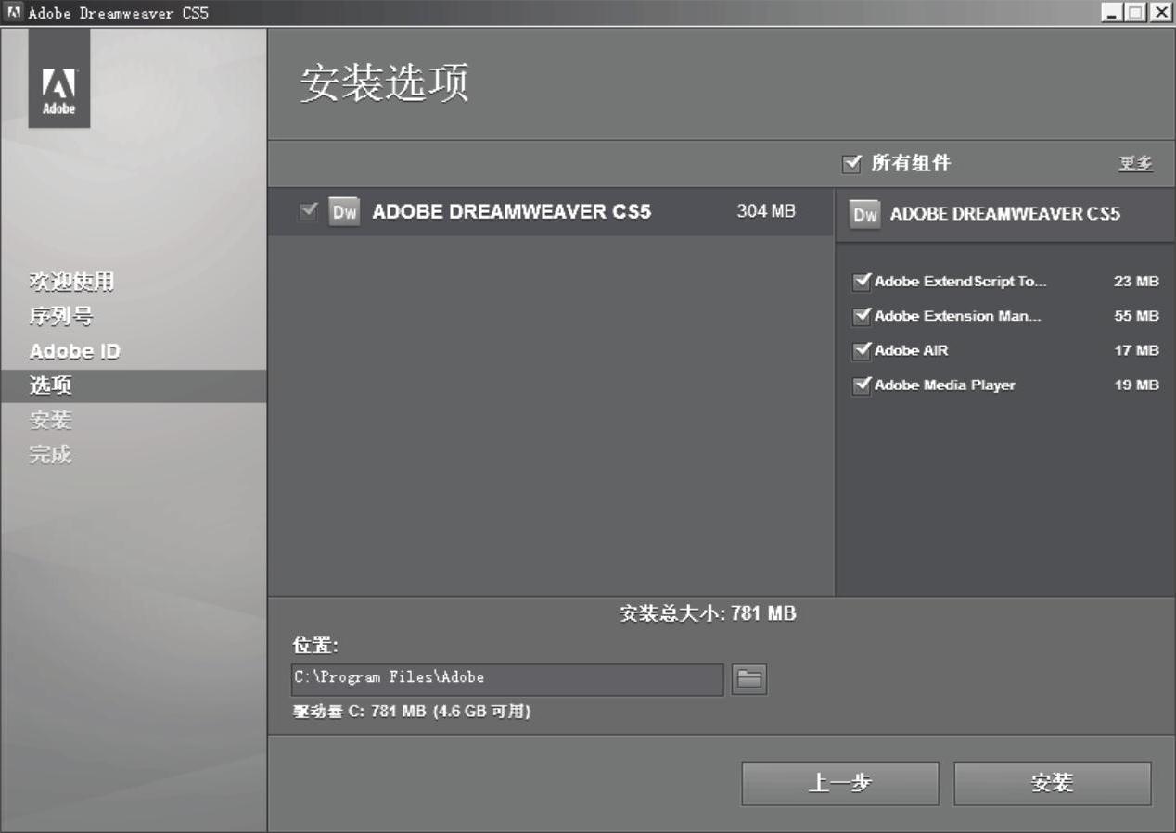Uncheck Adobe Extension Manager component
Viewport: 1176px width, 833px height.
pyautogui.click(x=862, y=316)
